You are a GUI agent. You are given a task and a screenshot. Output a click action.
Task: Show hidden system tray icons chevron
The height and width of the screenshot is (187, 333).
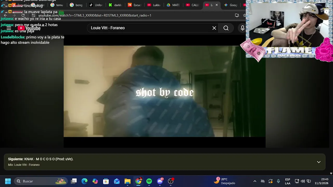(255, 181)
